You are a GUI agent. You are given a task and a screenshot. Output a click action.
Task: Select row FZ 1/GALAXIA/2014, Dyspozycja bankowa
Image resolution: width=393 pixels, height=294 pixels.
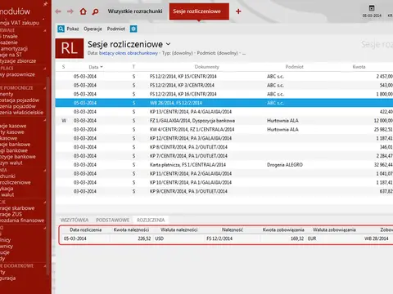point(224,121)
